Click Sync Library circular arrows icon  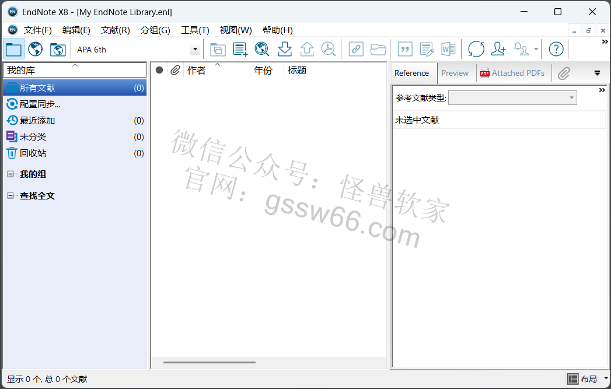[476, 50]
